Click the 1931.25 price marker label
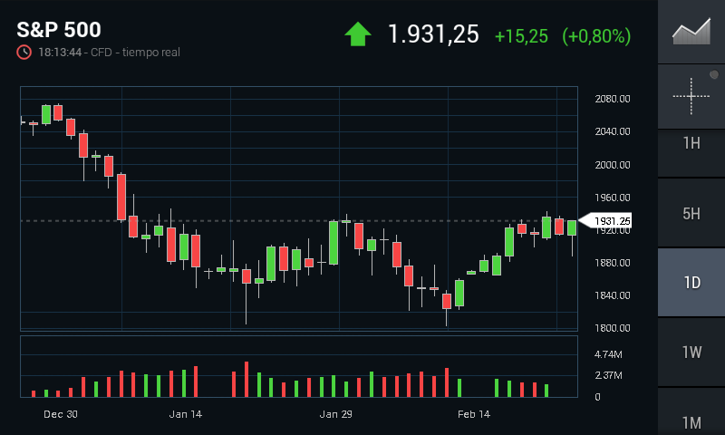725x435 pixels. 605,221
